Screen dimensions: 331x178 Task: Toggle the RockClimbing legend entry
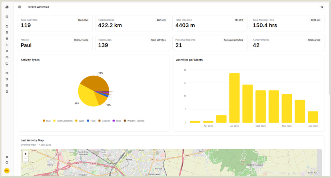(x=63, y=121)
